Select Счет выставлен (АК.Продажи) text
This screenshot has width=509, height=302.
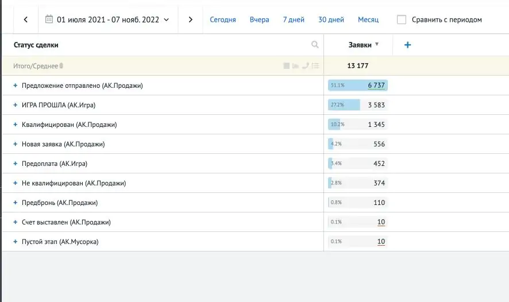pyautogui.click(x=66, y=222)
